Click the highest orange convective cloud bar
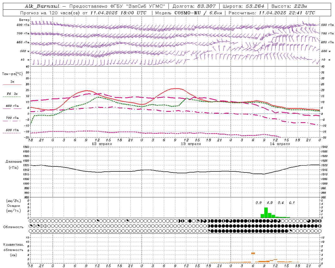The width and height of the screenshot is (335, 268). click(253, 253)
